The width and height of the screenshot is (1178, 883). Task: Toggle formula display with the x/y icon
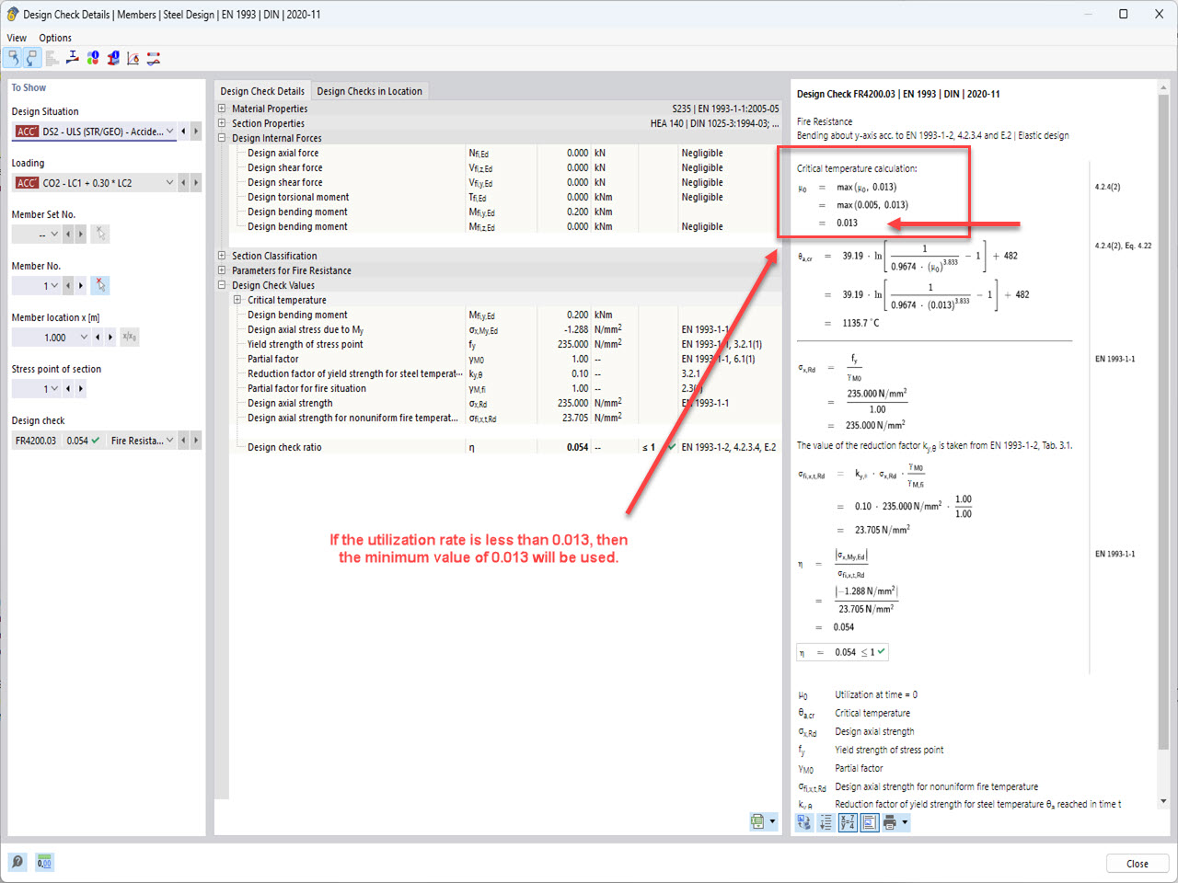point(848,822)
